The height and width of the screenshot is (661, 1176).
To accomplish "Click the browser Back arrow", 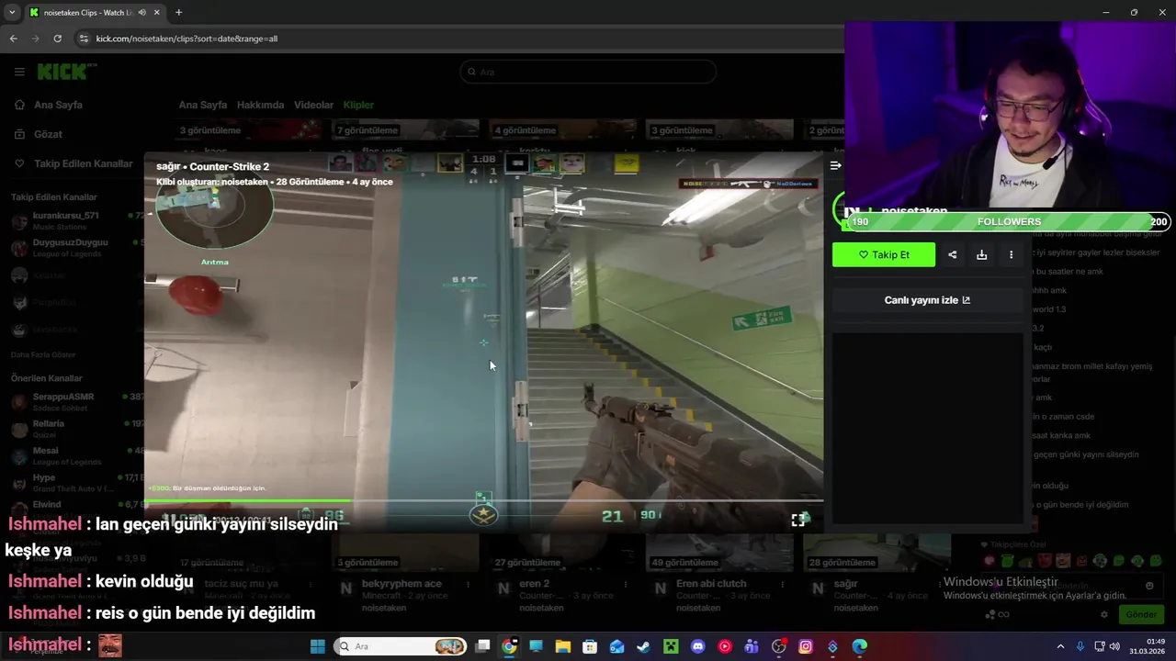I will coord(13,39).
